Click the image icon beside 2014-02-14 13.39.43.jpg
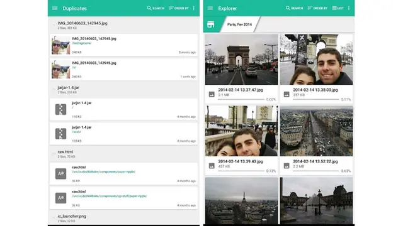403x226 pixels. click(x=212, y=166)
